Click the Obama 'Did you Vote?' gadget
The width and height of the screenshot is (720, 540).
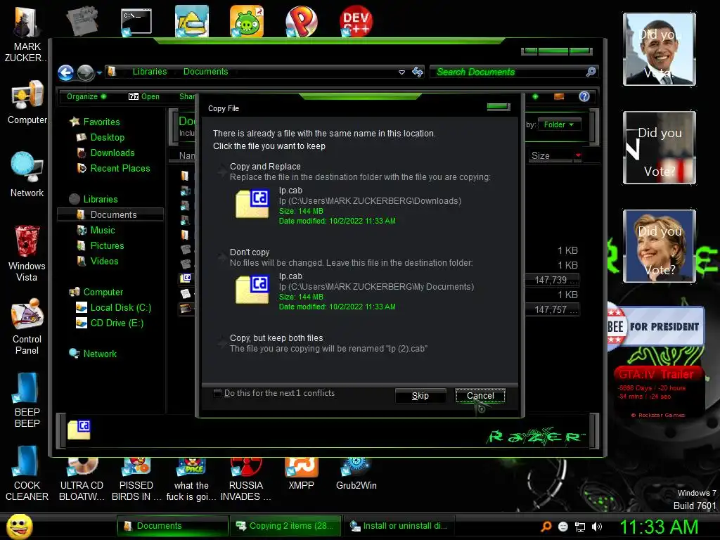coord(660,49)
